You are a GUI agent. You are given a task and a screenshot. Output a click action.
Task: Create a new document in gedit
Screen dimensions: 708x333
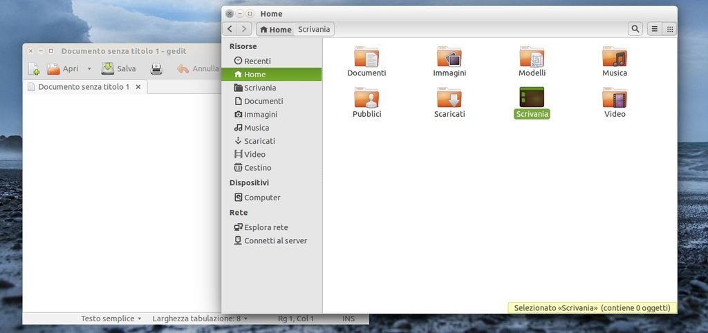click(33, 69)
